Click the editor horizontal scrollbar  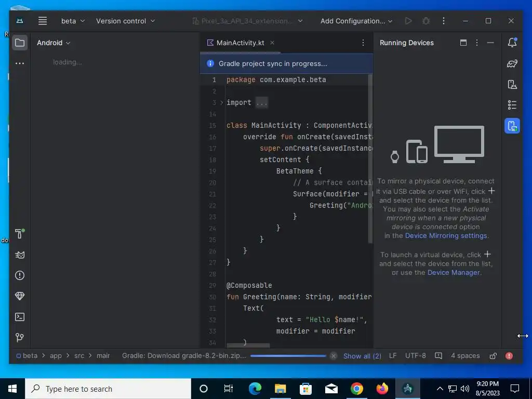[x=248, y=345]
